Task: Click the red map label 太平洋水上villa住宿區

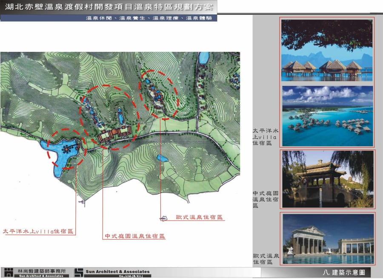Action: click(38, 231)
